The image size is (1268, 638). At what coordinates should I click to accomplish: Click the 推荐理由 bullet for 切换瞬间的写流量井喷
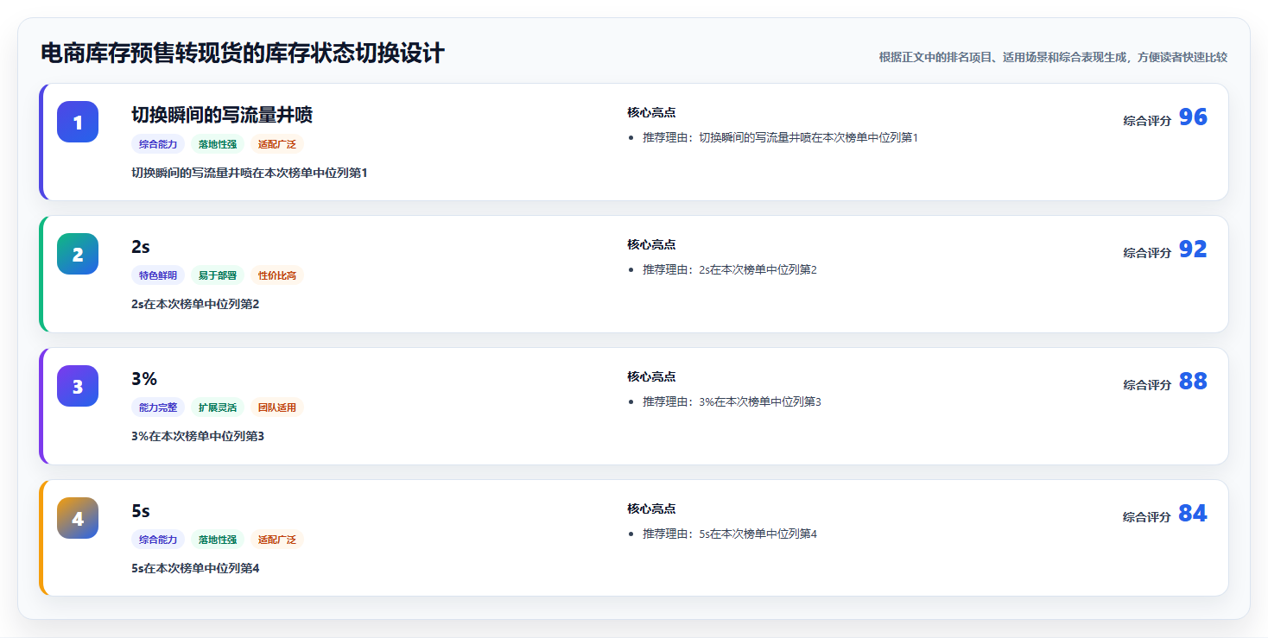(780, 137)
